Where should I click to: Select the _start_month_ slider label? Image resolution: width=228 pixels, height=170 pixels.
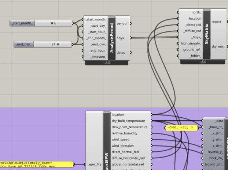(22, 23)
